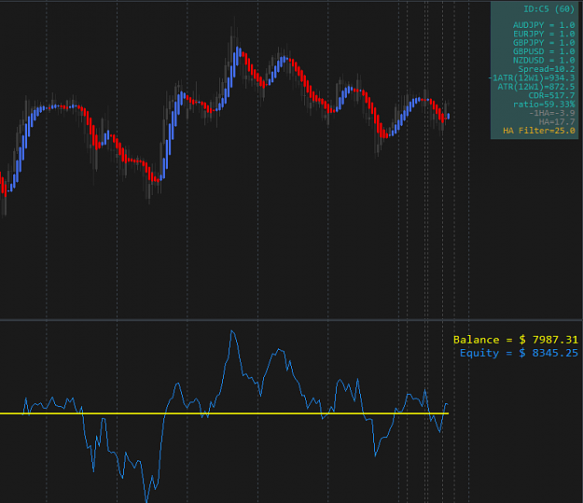This screenshot has width=583, height=503.
Task: Click the ID:C5 (60) label
Action: [x=549, y=9]
